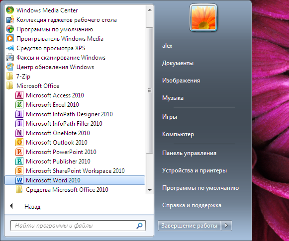The height and width of the screenshot is (241, 289).
Task: Open Программы по умолчанию in right pane
Action: tap(200, 188)
